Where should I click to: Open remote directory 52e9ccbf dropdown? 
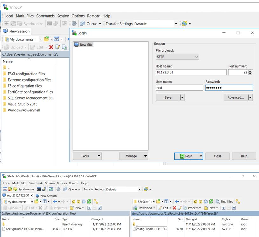(x=154, y=202)
